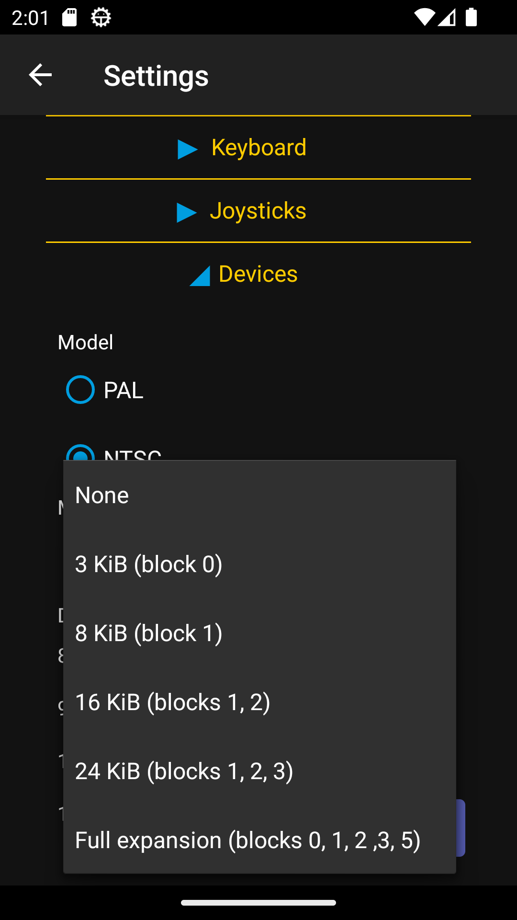Tap the back arrow in Settings header
Viewport: 517px width, 920px height.
tap(40, 75)
